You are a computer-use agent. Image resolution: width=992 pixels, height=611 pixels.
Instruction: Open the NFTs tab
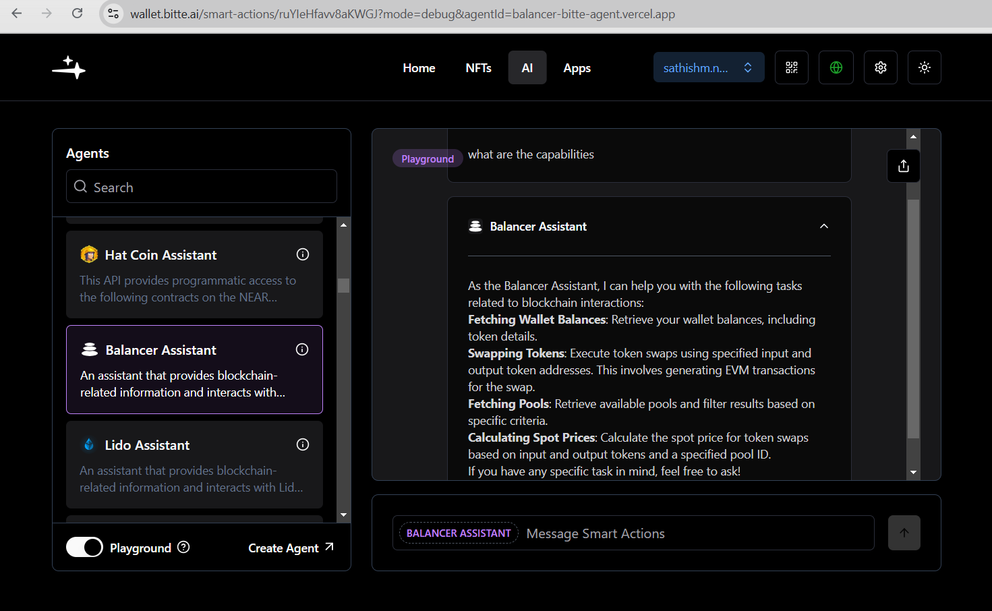(x=479, y=67)
